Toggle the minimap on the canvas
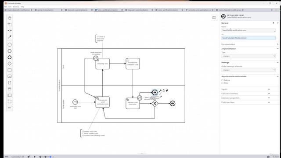281x158 pixels. tap(214, 18)
